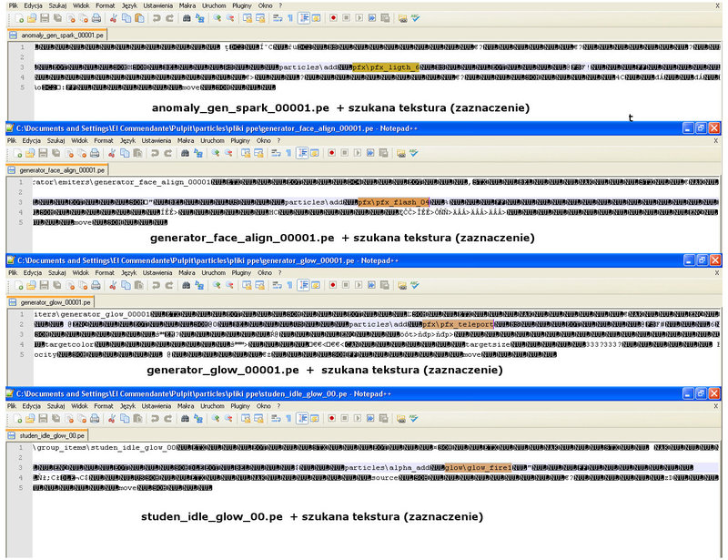The height and width of the screenshot is (560, 728).
Task: Open Plik menu in the topmost window
Action: 11,5
